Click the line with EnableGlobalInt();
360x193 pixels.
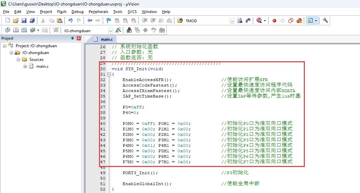[x=147, y=184]
